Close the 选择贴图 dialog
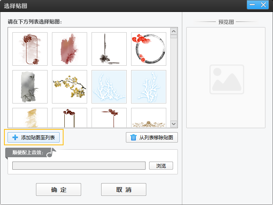273x205 pixels. click(263, 5)
